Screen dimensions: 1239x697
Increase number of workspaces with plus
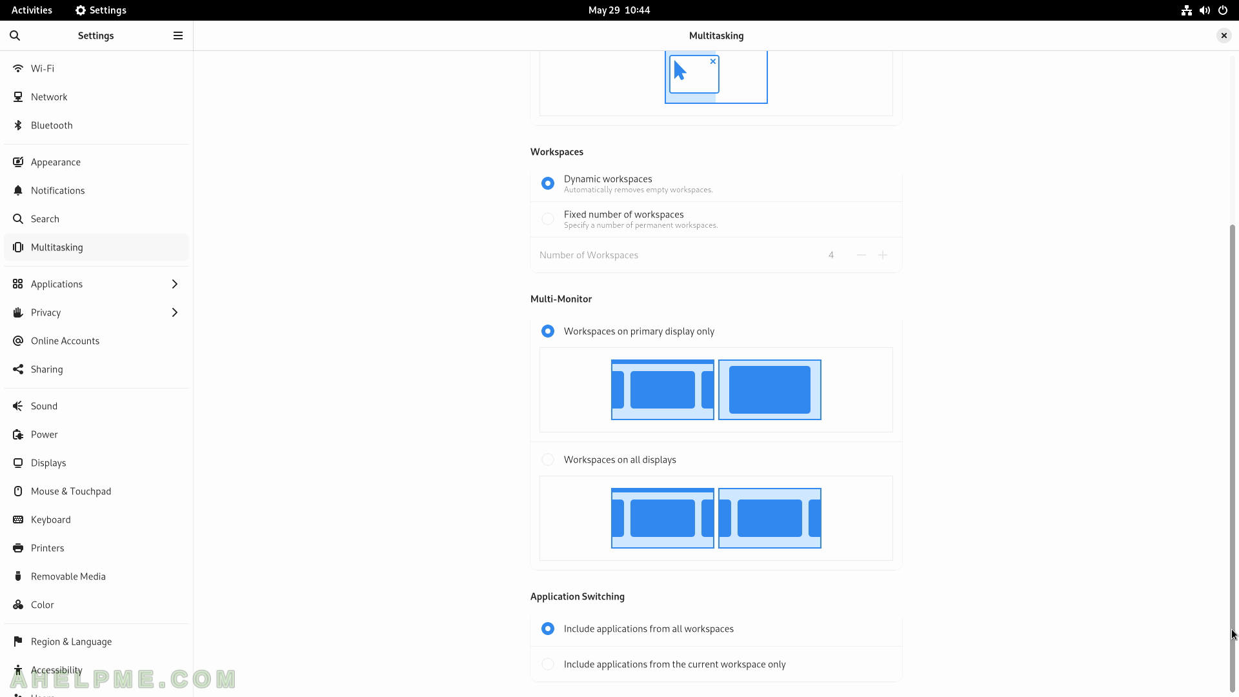click(883, 255)
